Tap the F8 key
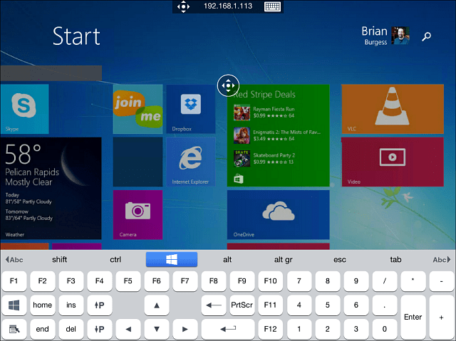 [x=214, y=281]
